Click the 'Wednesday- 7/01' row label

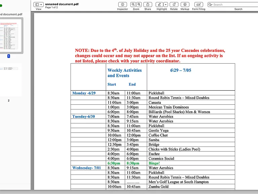pos(87,168)
